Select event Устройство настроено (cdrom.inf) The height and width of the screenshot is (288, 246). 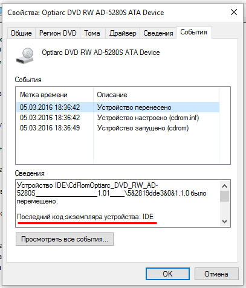point(118,118)
